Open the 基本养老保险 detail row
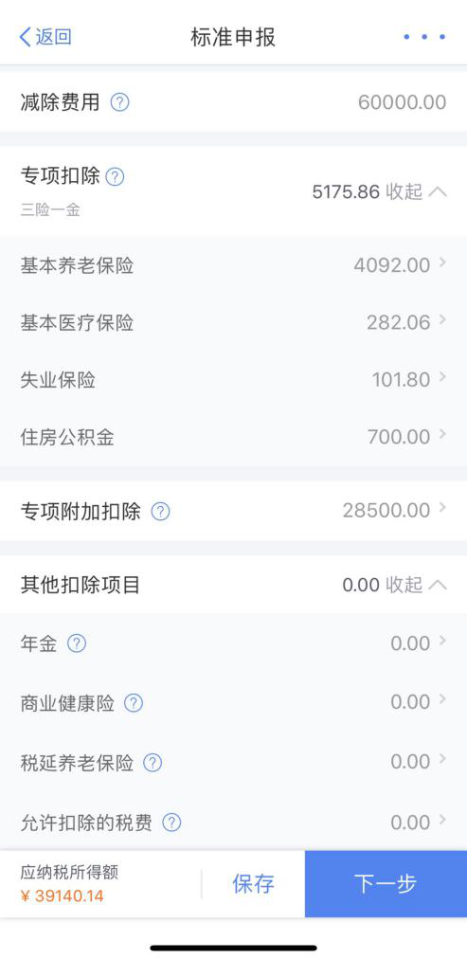 (233, 265)
